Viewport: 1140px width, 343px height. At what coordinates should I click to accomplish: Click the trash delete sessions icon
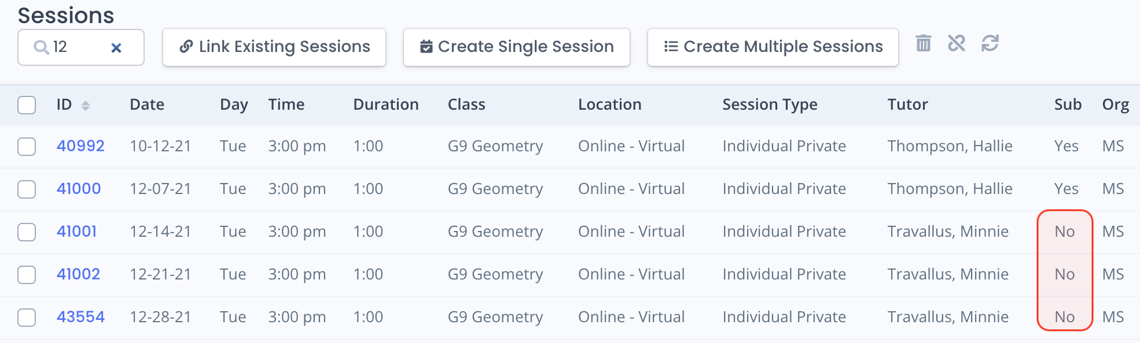pos(924,43)
